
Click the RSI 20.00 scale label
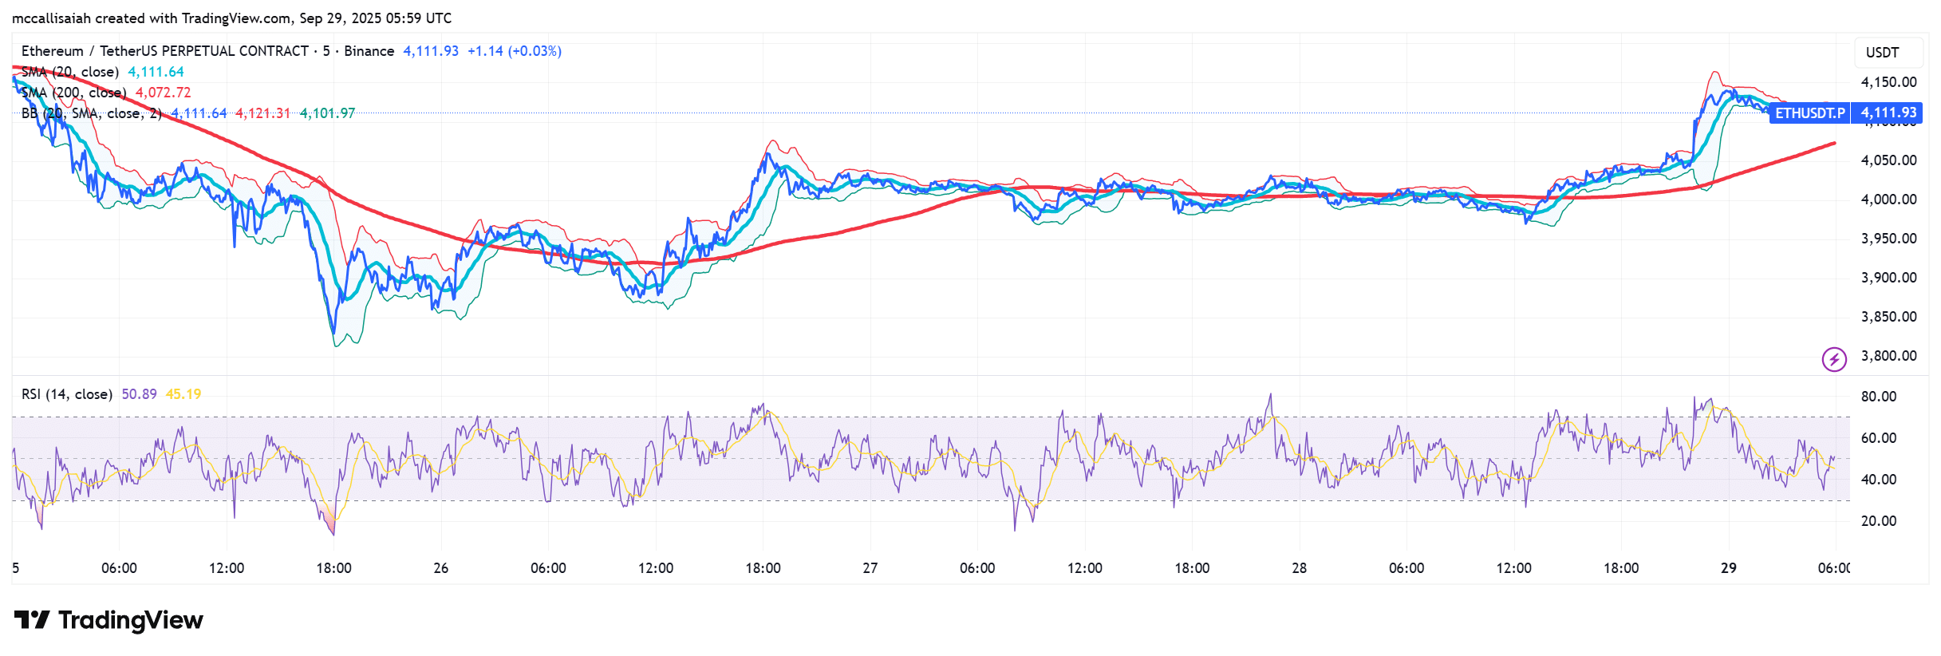coord(1878,521)
